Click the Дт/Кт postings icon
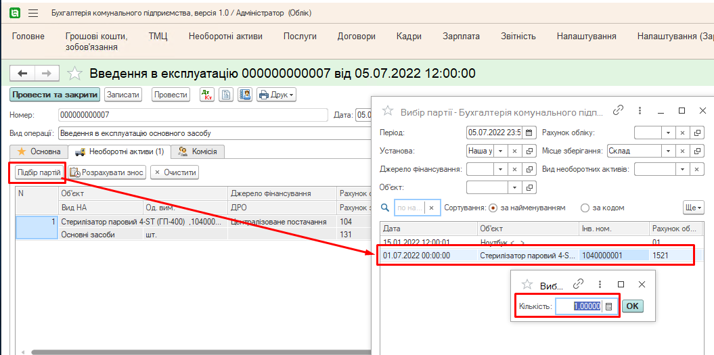Image resolution: width=714 pixels, height=355 pixels. click(207, 95)
